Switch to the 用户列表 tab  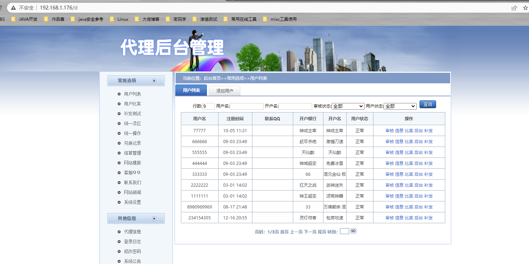click(191, 90)
